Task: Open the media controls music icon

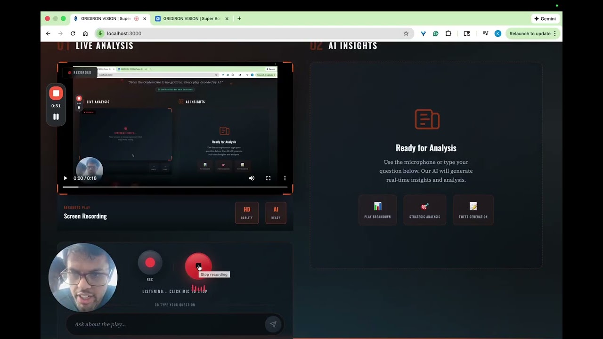Action: coord(485,33)
